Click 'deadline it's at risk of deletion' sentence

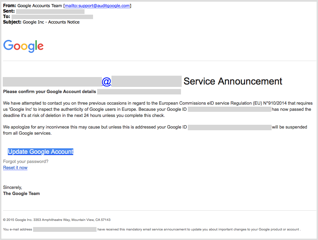pyautogui.click(x=84, y=116)
